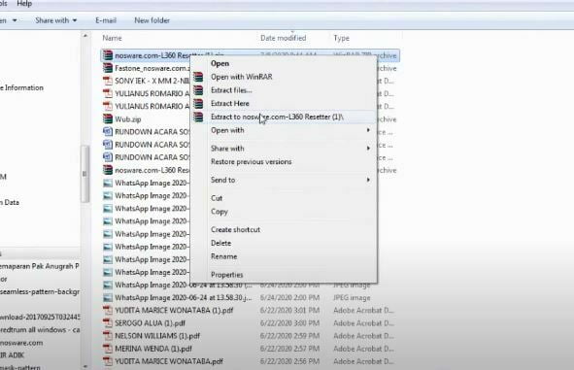Sort by Name column header
Image resolution: width=574 pixels, height=370 pixels.
(112, 38)
